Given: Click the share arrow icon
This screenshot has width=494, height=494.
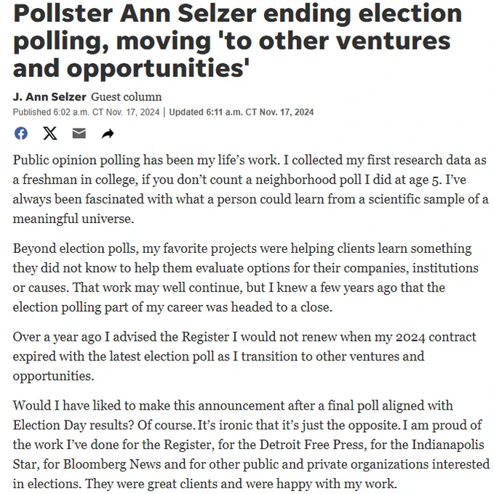Looking at the screenshot, I should point(108,134).
